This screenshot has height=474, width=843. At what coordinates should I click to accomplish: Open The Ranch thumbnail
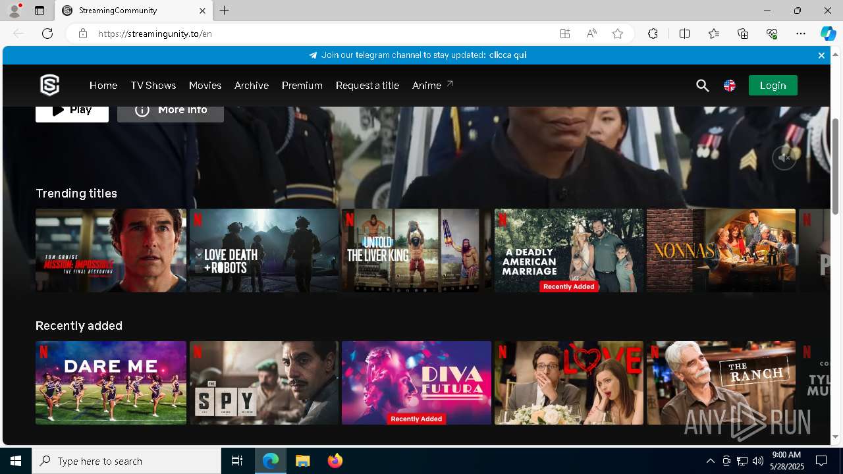click(x=721, y=382)
